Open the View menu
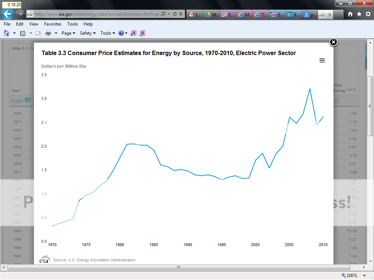374x280 pixels. [34, 24]
